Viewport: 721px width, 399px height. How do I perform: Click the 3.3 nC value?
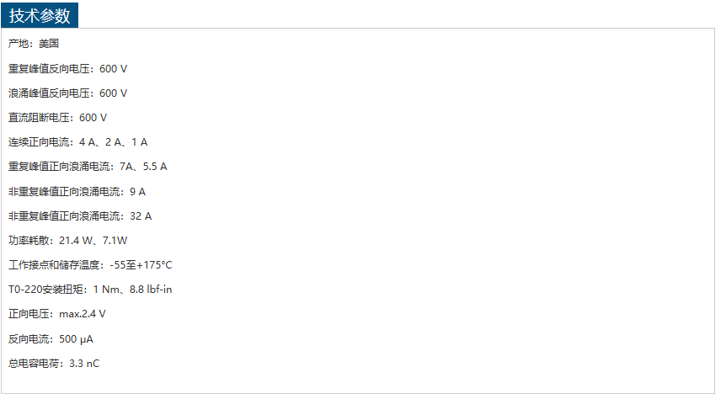[x=84, y=364]
